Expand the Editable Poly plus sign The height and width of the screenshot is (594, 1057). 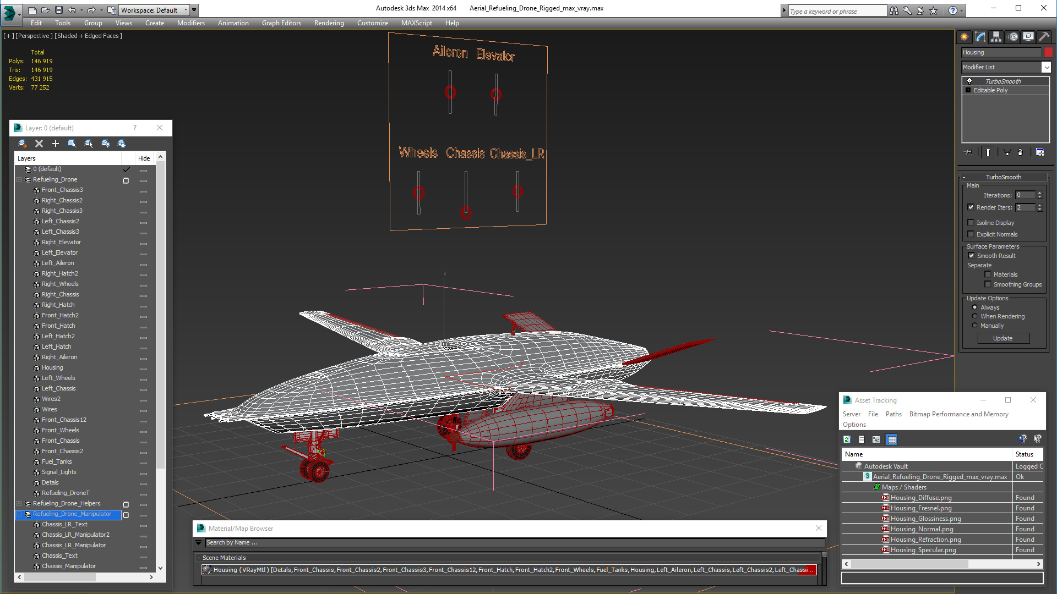[968, 90]
